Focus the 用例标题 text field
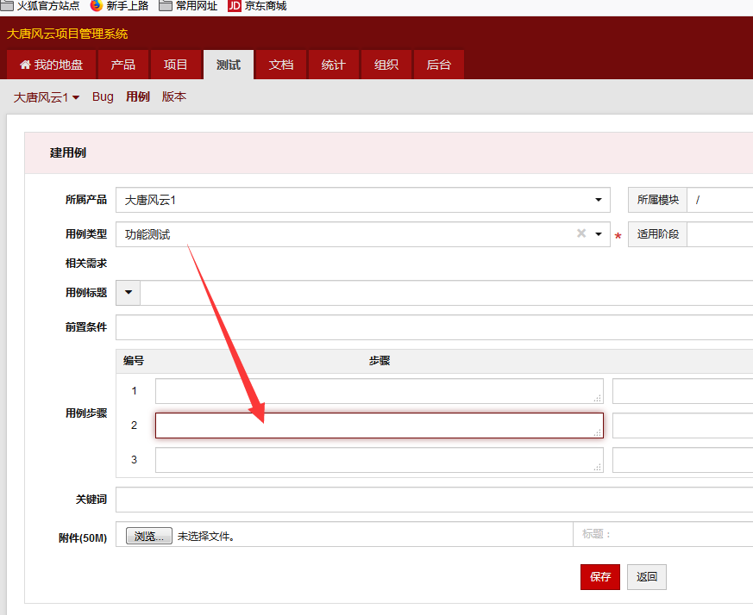The height and width of the screenshot is (615, 753). (447, 293)
